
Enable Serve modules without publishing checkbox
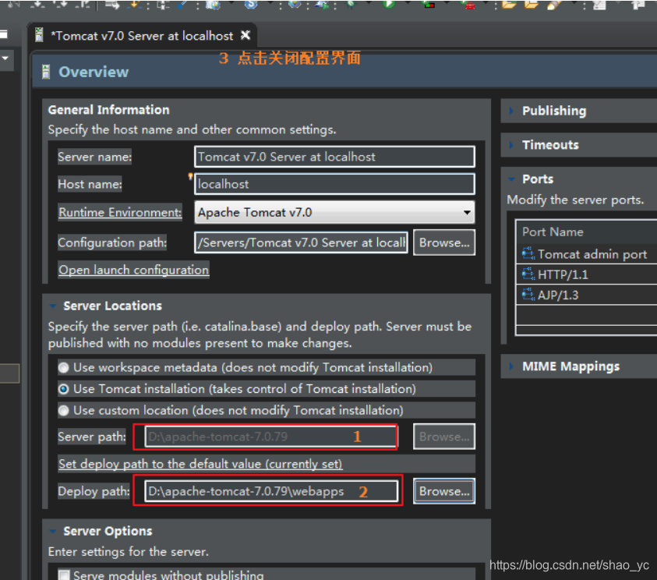click(x=64, y=575)
